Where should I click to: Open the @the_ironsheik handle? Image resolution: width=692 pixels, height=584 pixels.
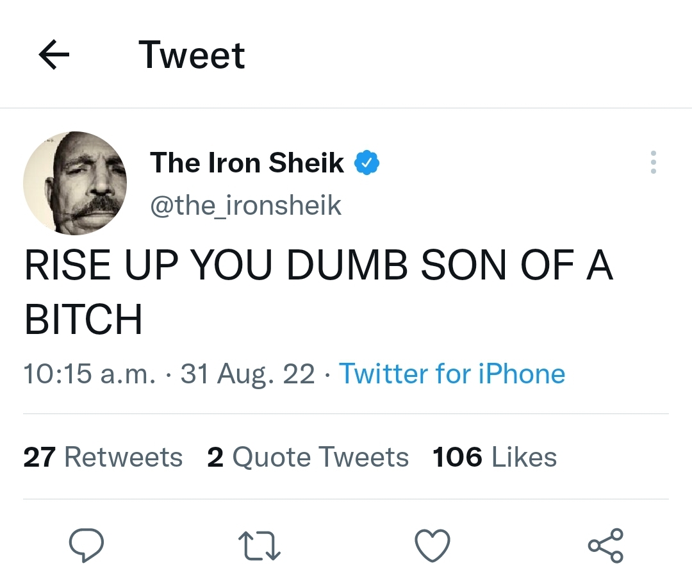(x=245, y=205)
